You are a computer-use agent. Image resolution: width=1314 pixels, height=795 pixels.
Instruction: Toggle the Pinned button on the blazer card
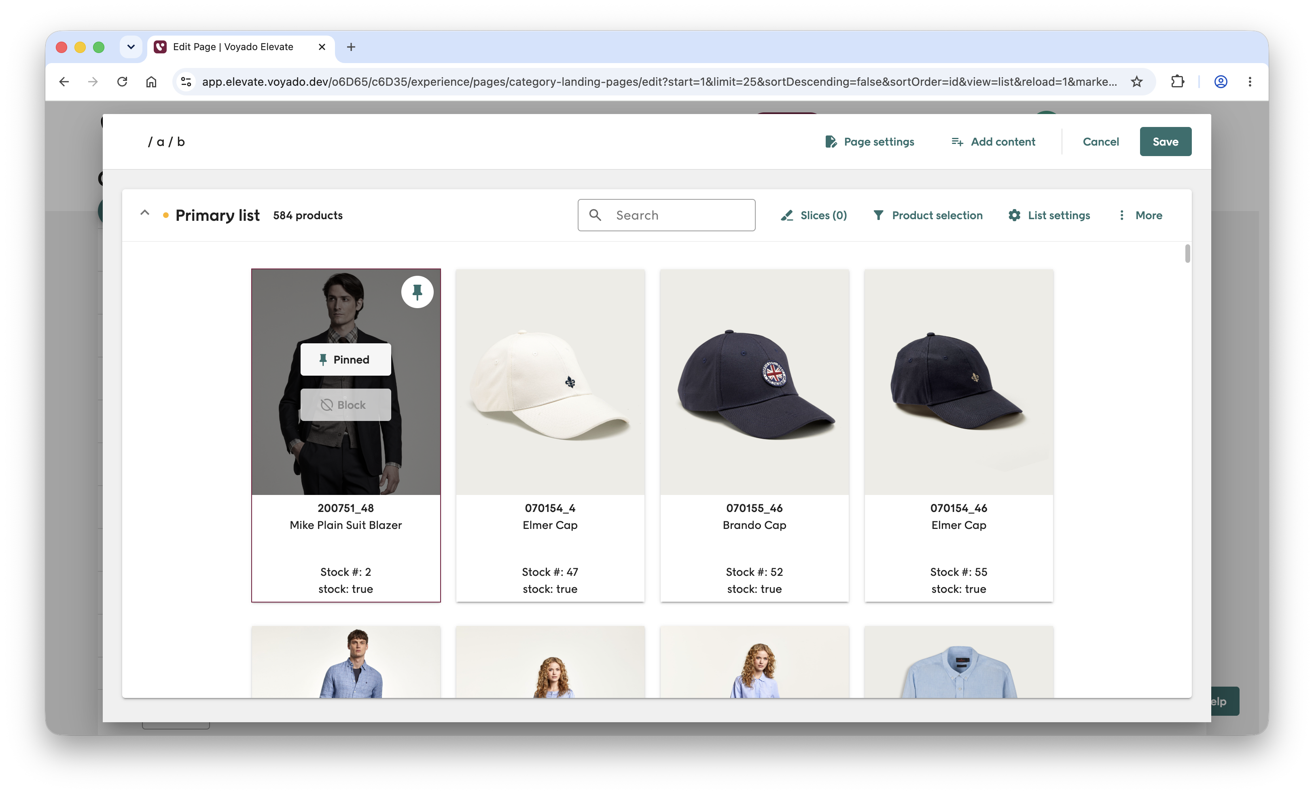click(x=345, y=359)
